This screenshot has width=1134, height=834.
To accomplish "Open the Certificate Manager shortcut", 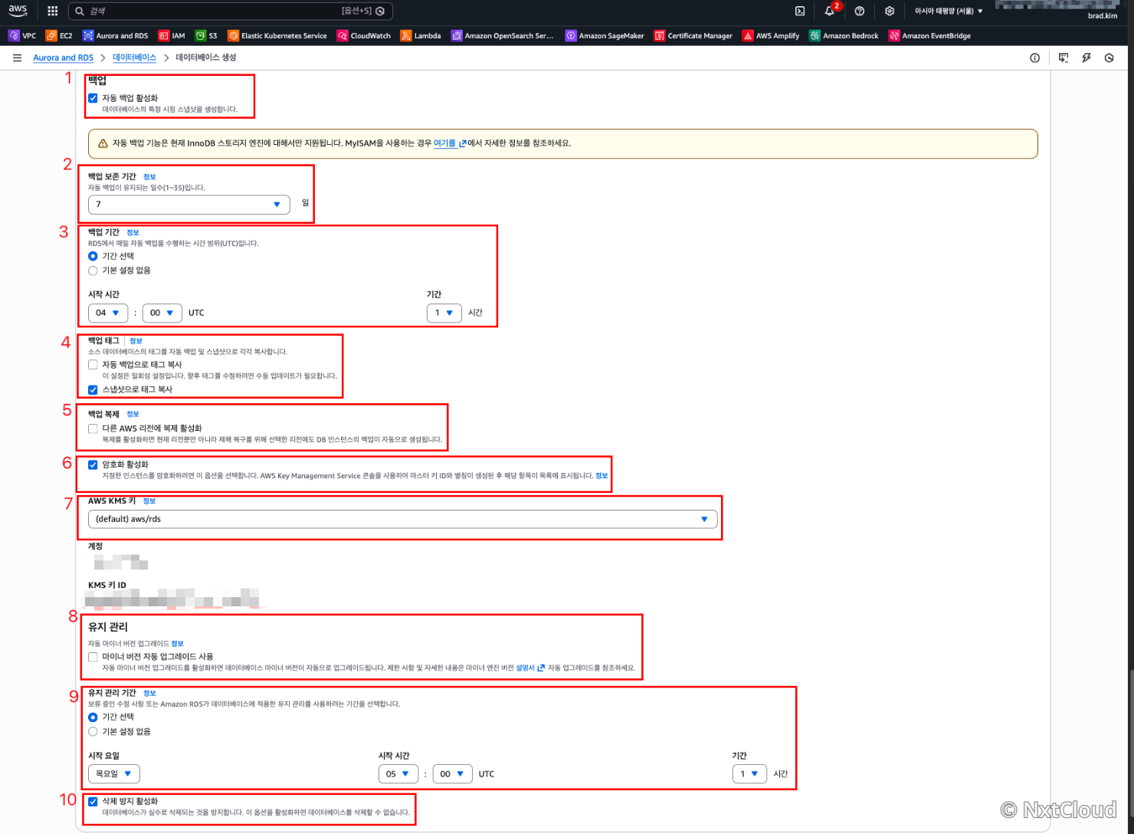I will pos(693,35).
